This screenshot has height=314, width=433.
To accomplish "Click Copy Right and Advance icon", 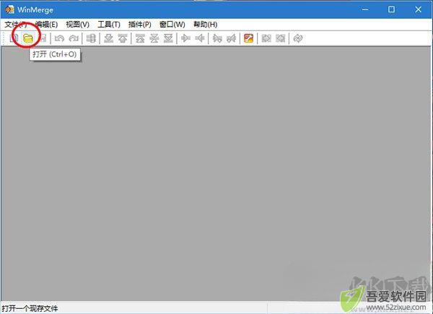I will tap(217, 38).
